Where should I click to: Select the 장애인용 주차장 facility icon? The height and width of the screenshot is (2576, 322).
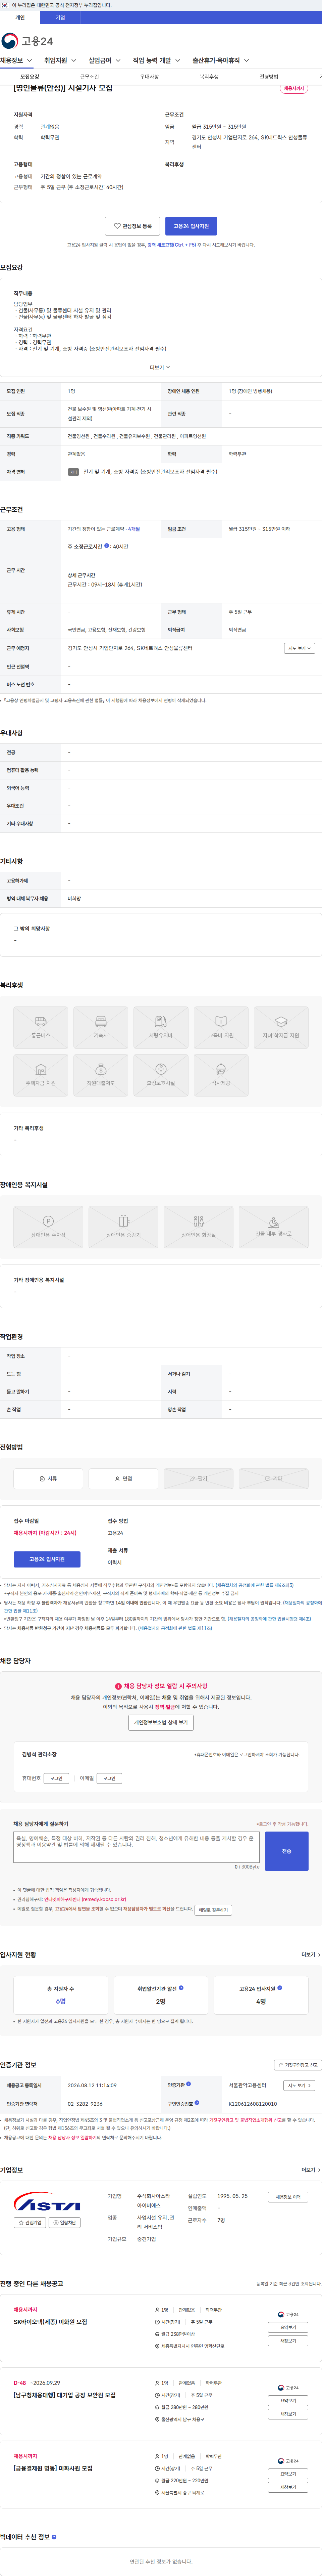tap(48, 1227)
